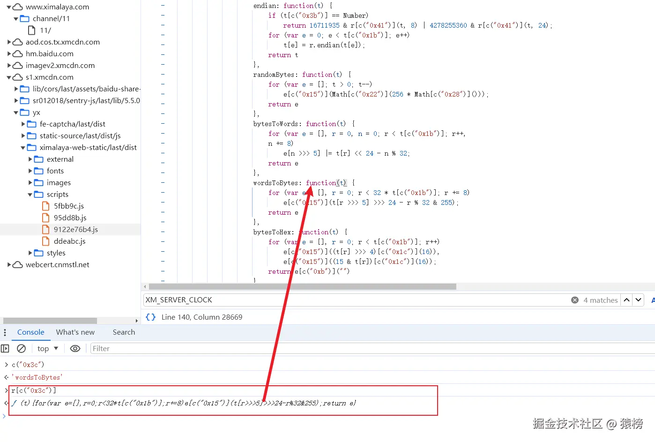Clear the console output

[21, 349]
